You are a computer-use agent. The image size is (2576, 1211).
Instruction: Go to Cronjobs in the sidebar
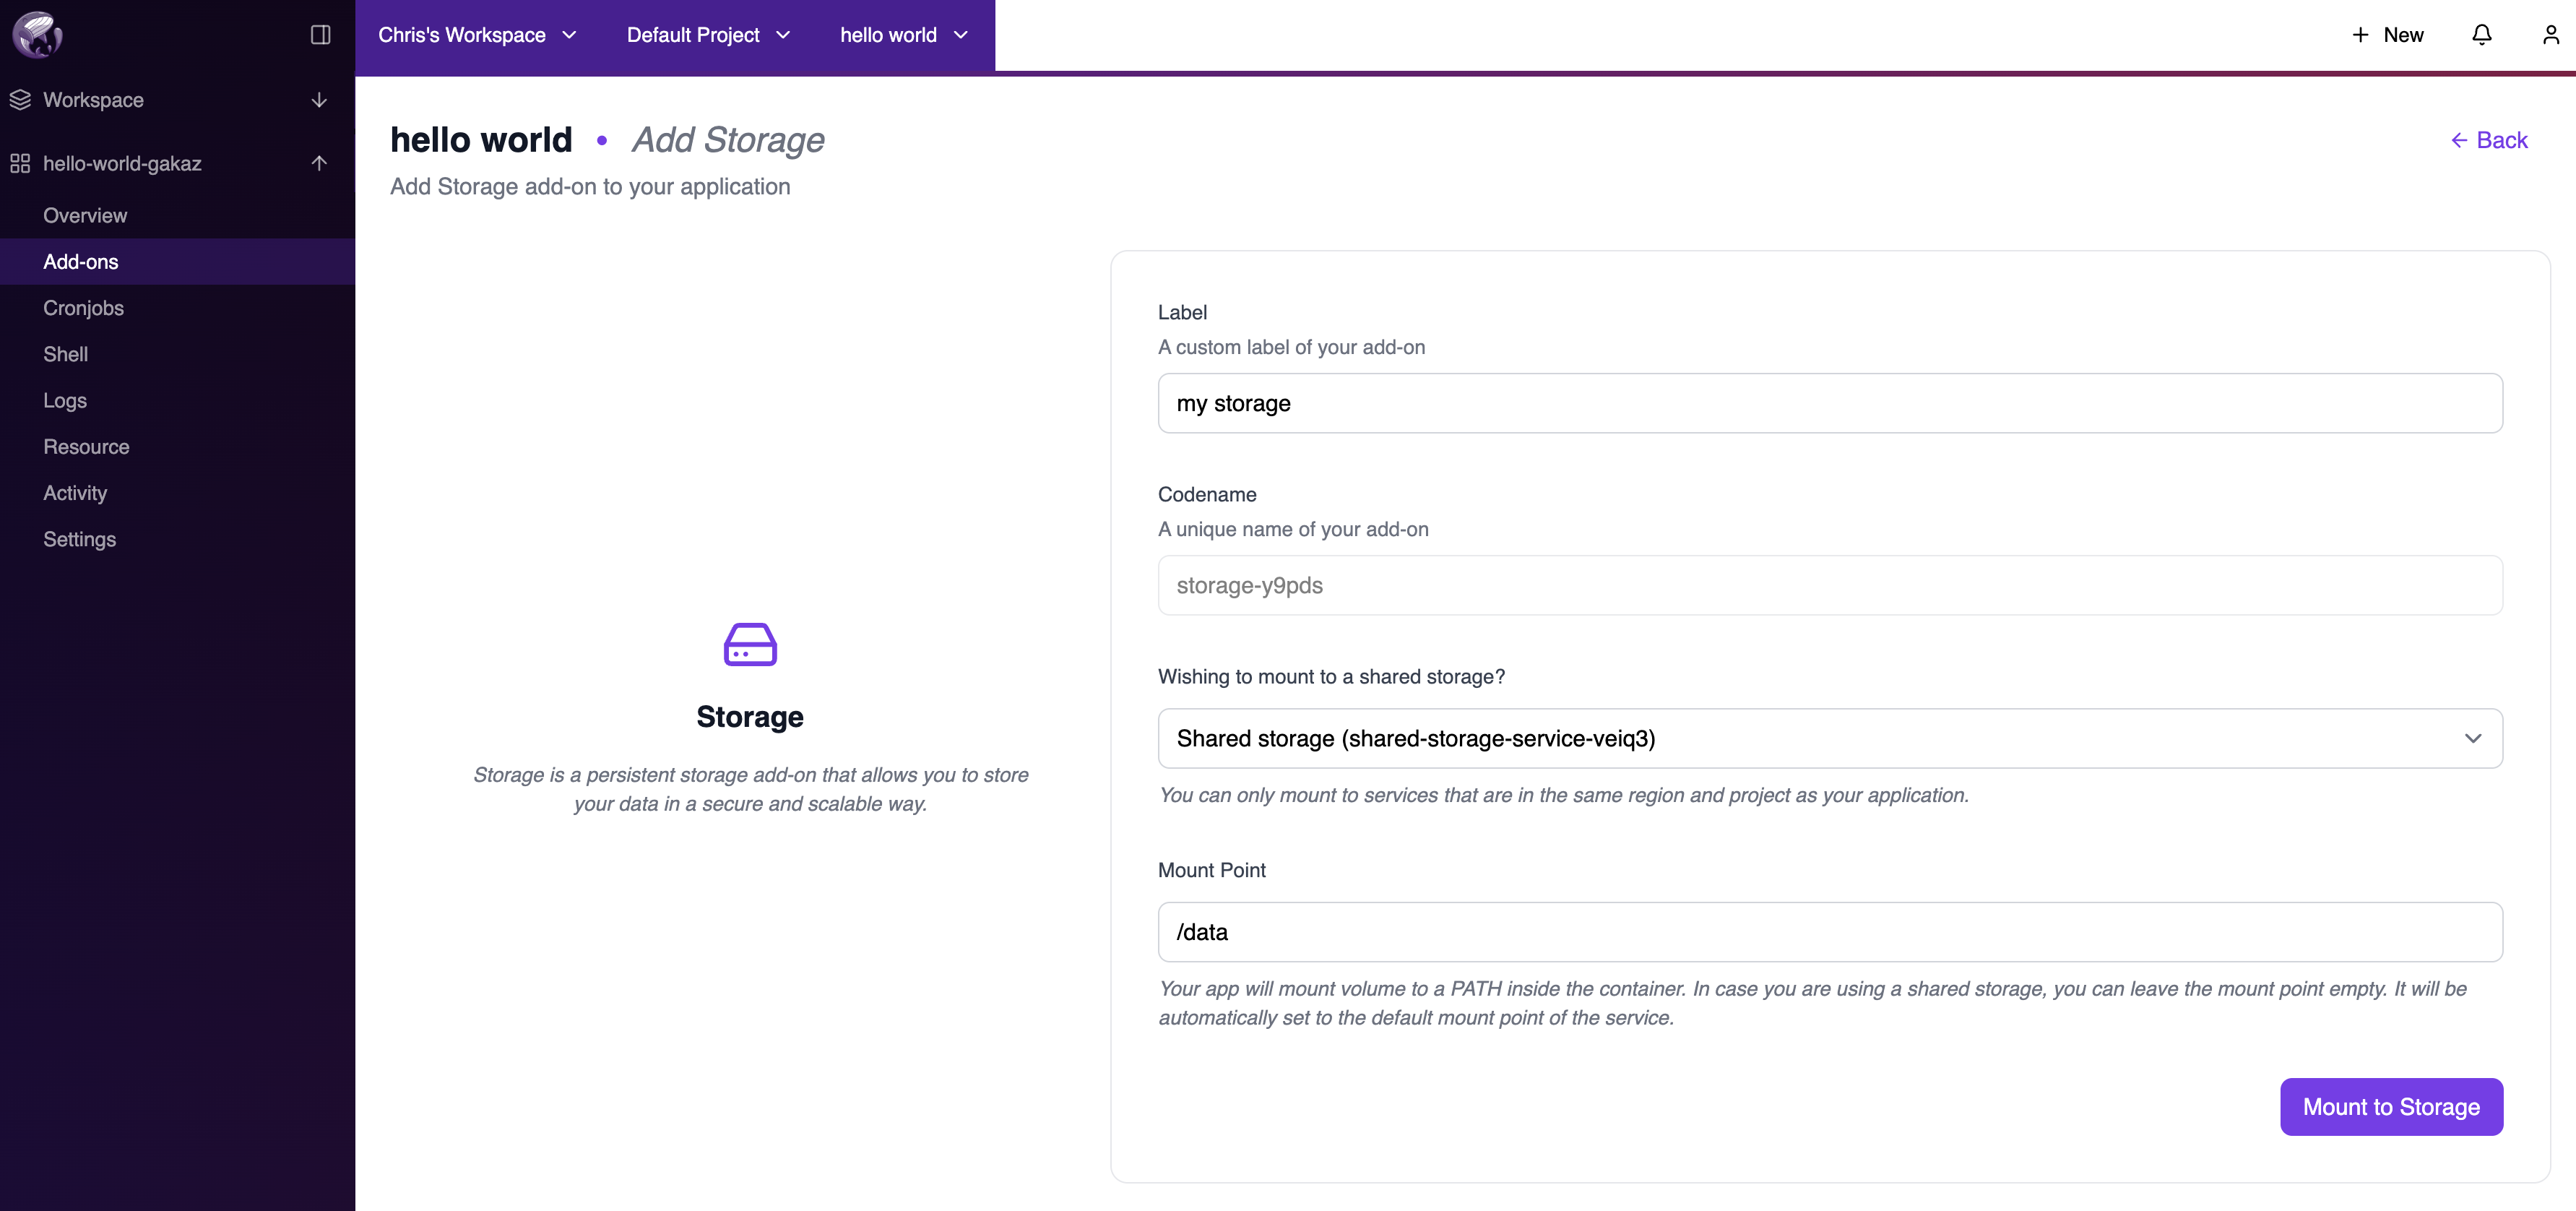(x=83, y=308)
